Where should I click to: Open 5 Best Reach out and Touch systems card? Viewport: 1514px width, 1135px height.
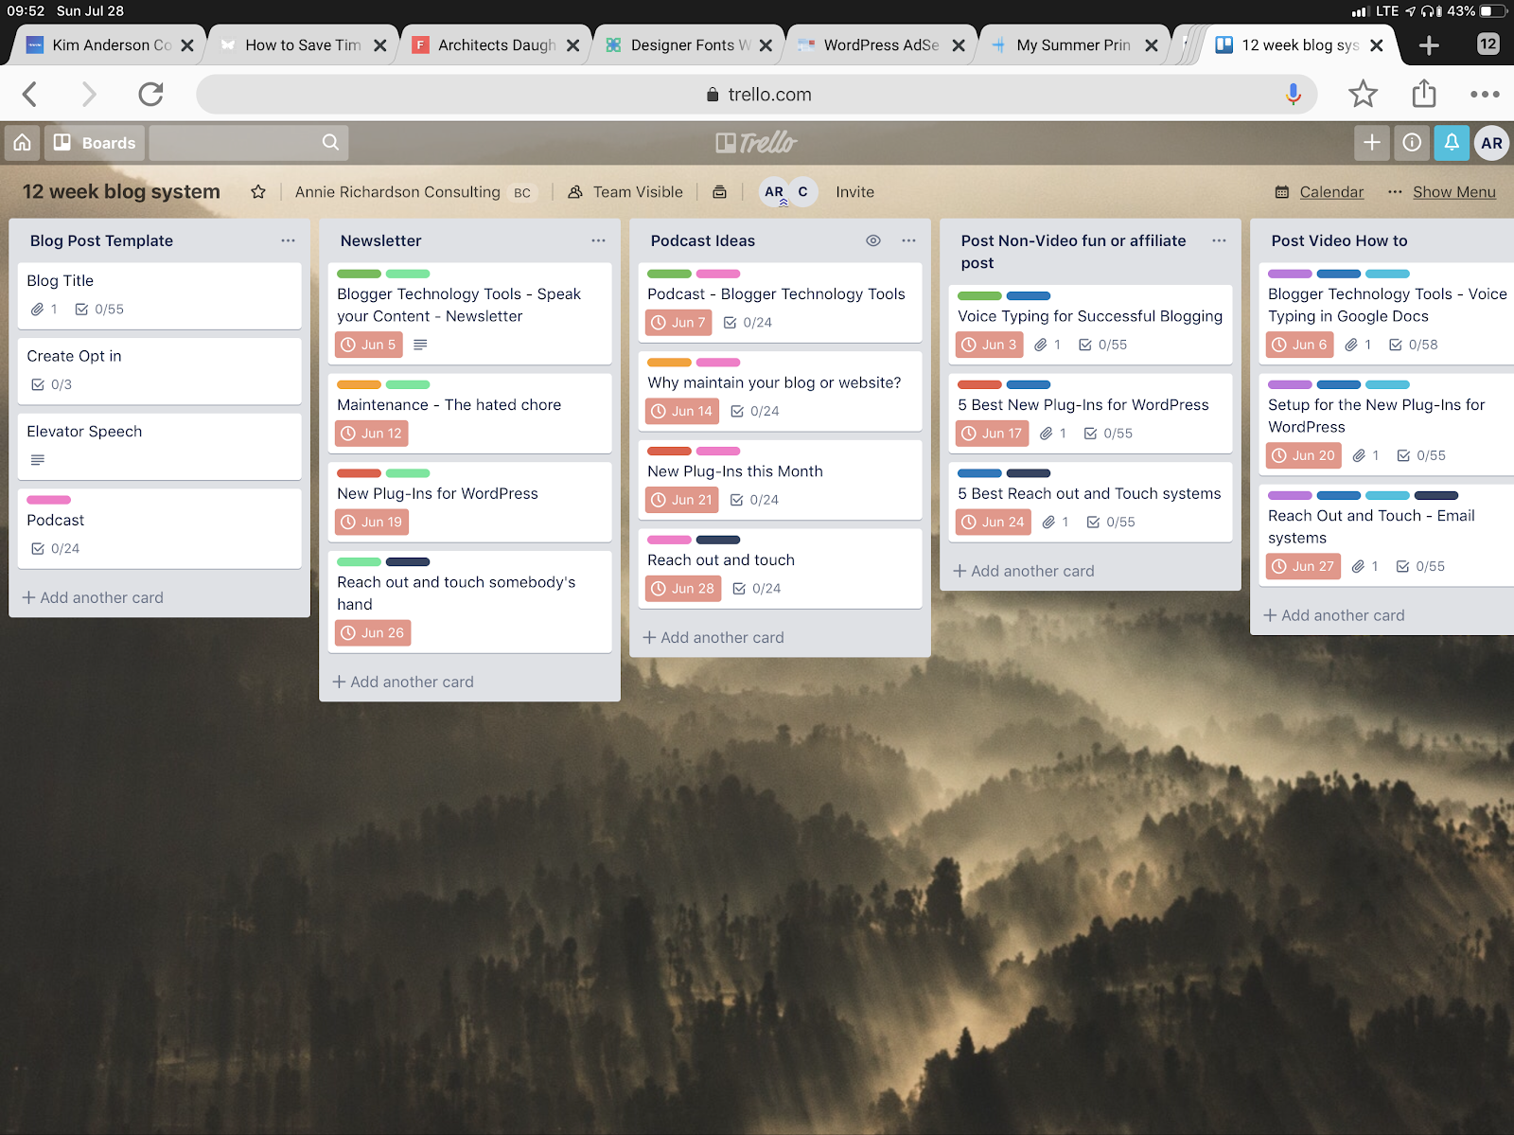click(1090, 501)
